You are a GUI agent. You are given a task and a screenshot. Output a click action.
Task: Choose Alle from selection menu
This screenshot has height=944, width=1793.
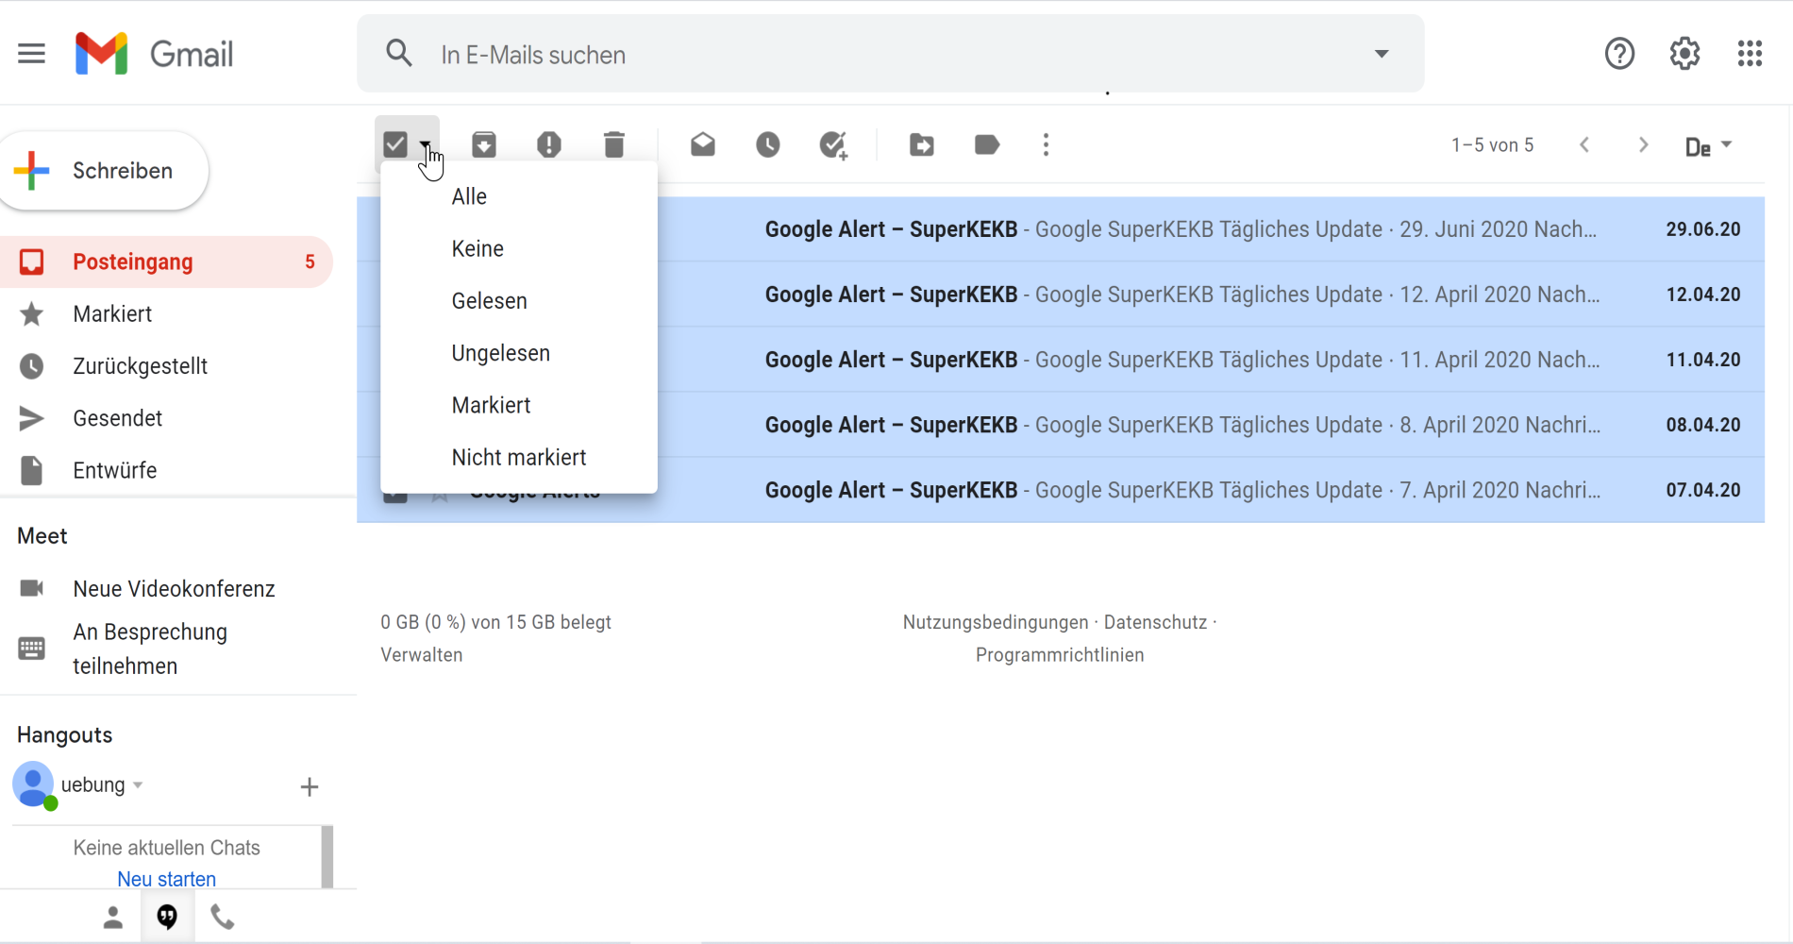point(519,196)
